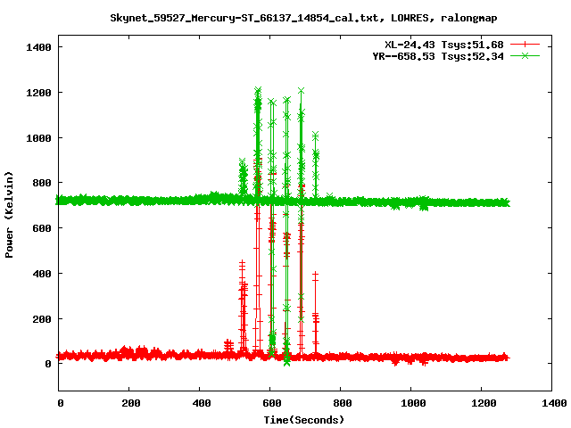Click the x-axis value 1400
571x428 pixels.
554,403
